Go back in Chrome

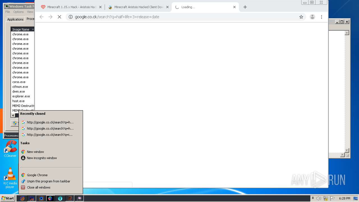[x=42, y=17]
